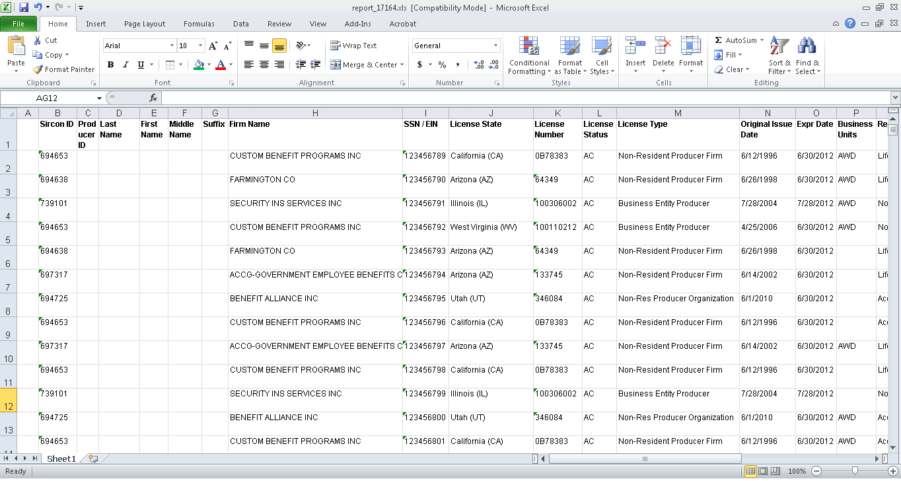The image size is (901, 481).
Task: Apply Percent Style format
Action: pyautogui.click(x=442, y=65)
